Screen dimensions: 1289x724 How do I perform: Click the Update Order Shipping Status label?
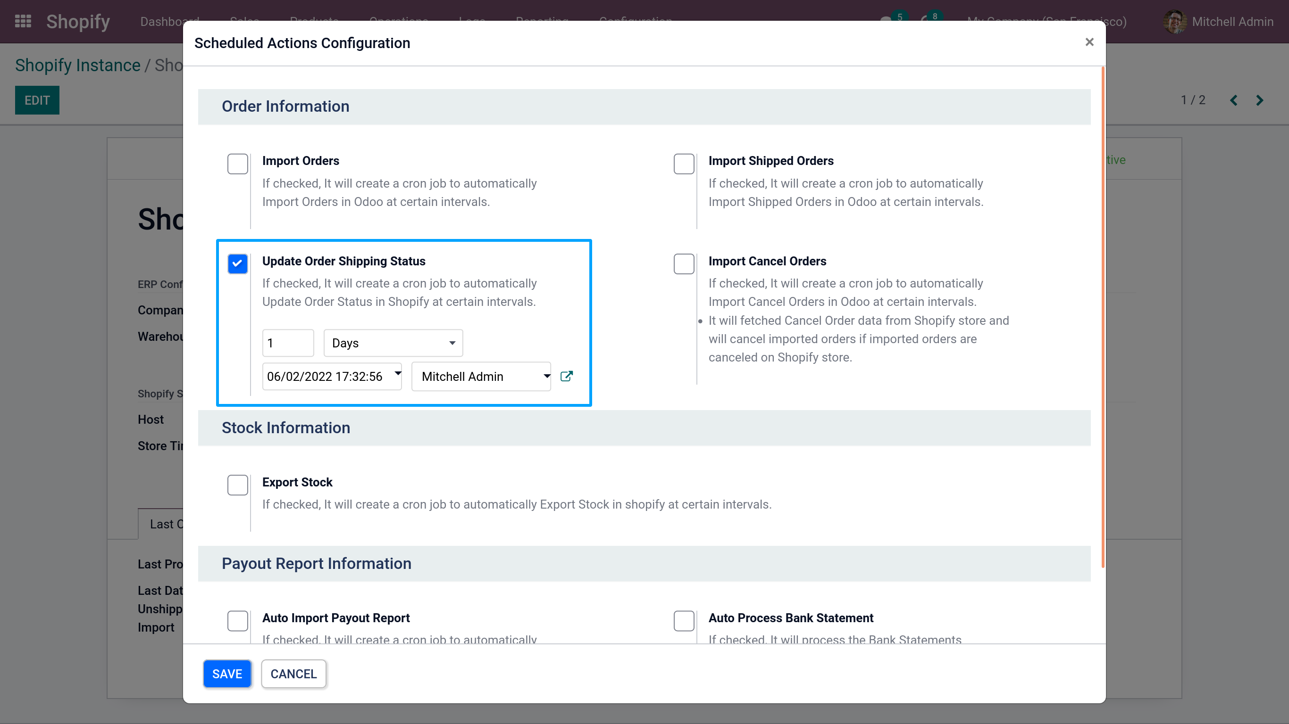[344, 261]
